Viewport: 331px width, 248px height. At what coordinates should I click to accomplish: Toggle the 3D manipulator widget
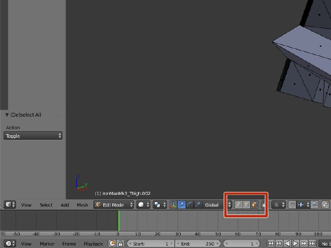pos(173,205)
